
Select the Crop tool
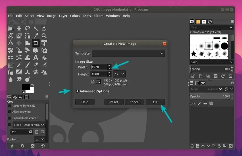(x=36, y=43)
